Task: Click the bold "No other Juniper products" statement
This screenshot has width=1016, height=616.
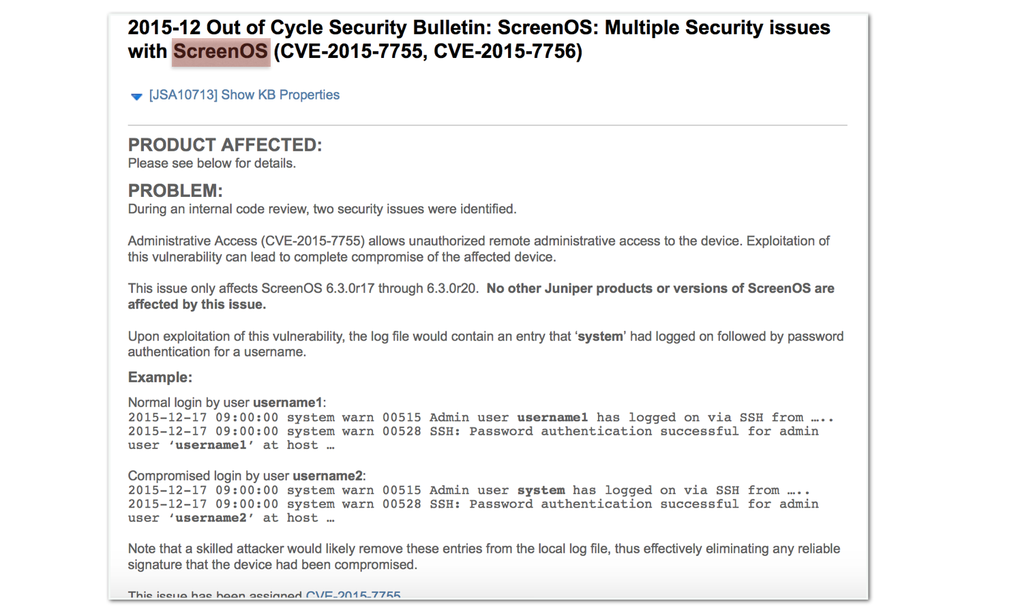Action: point(659,289)
